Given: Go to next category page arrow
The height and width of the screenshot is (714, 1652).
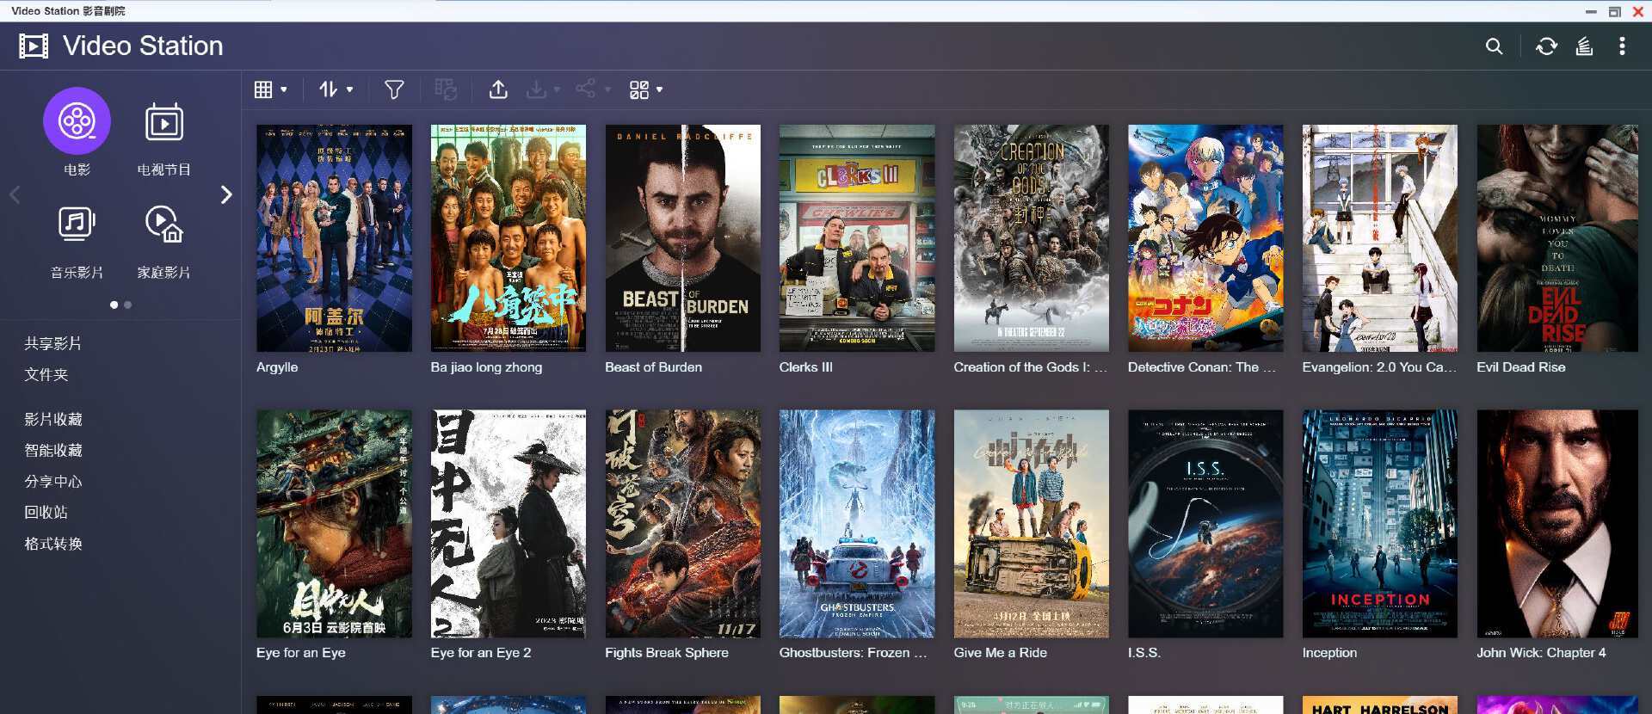Looking at the screenshot, I should tap(226, 195).
